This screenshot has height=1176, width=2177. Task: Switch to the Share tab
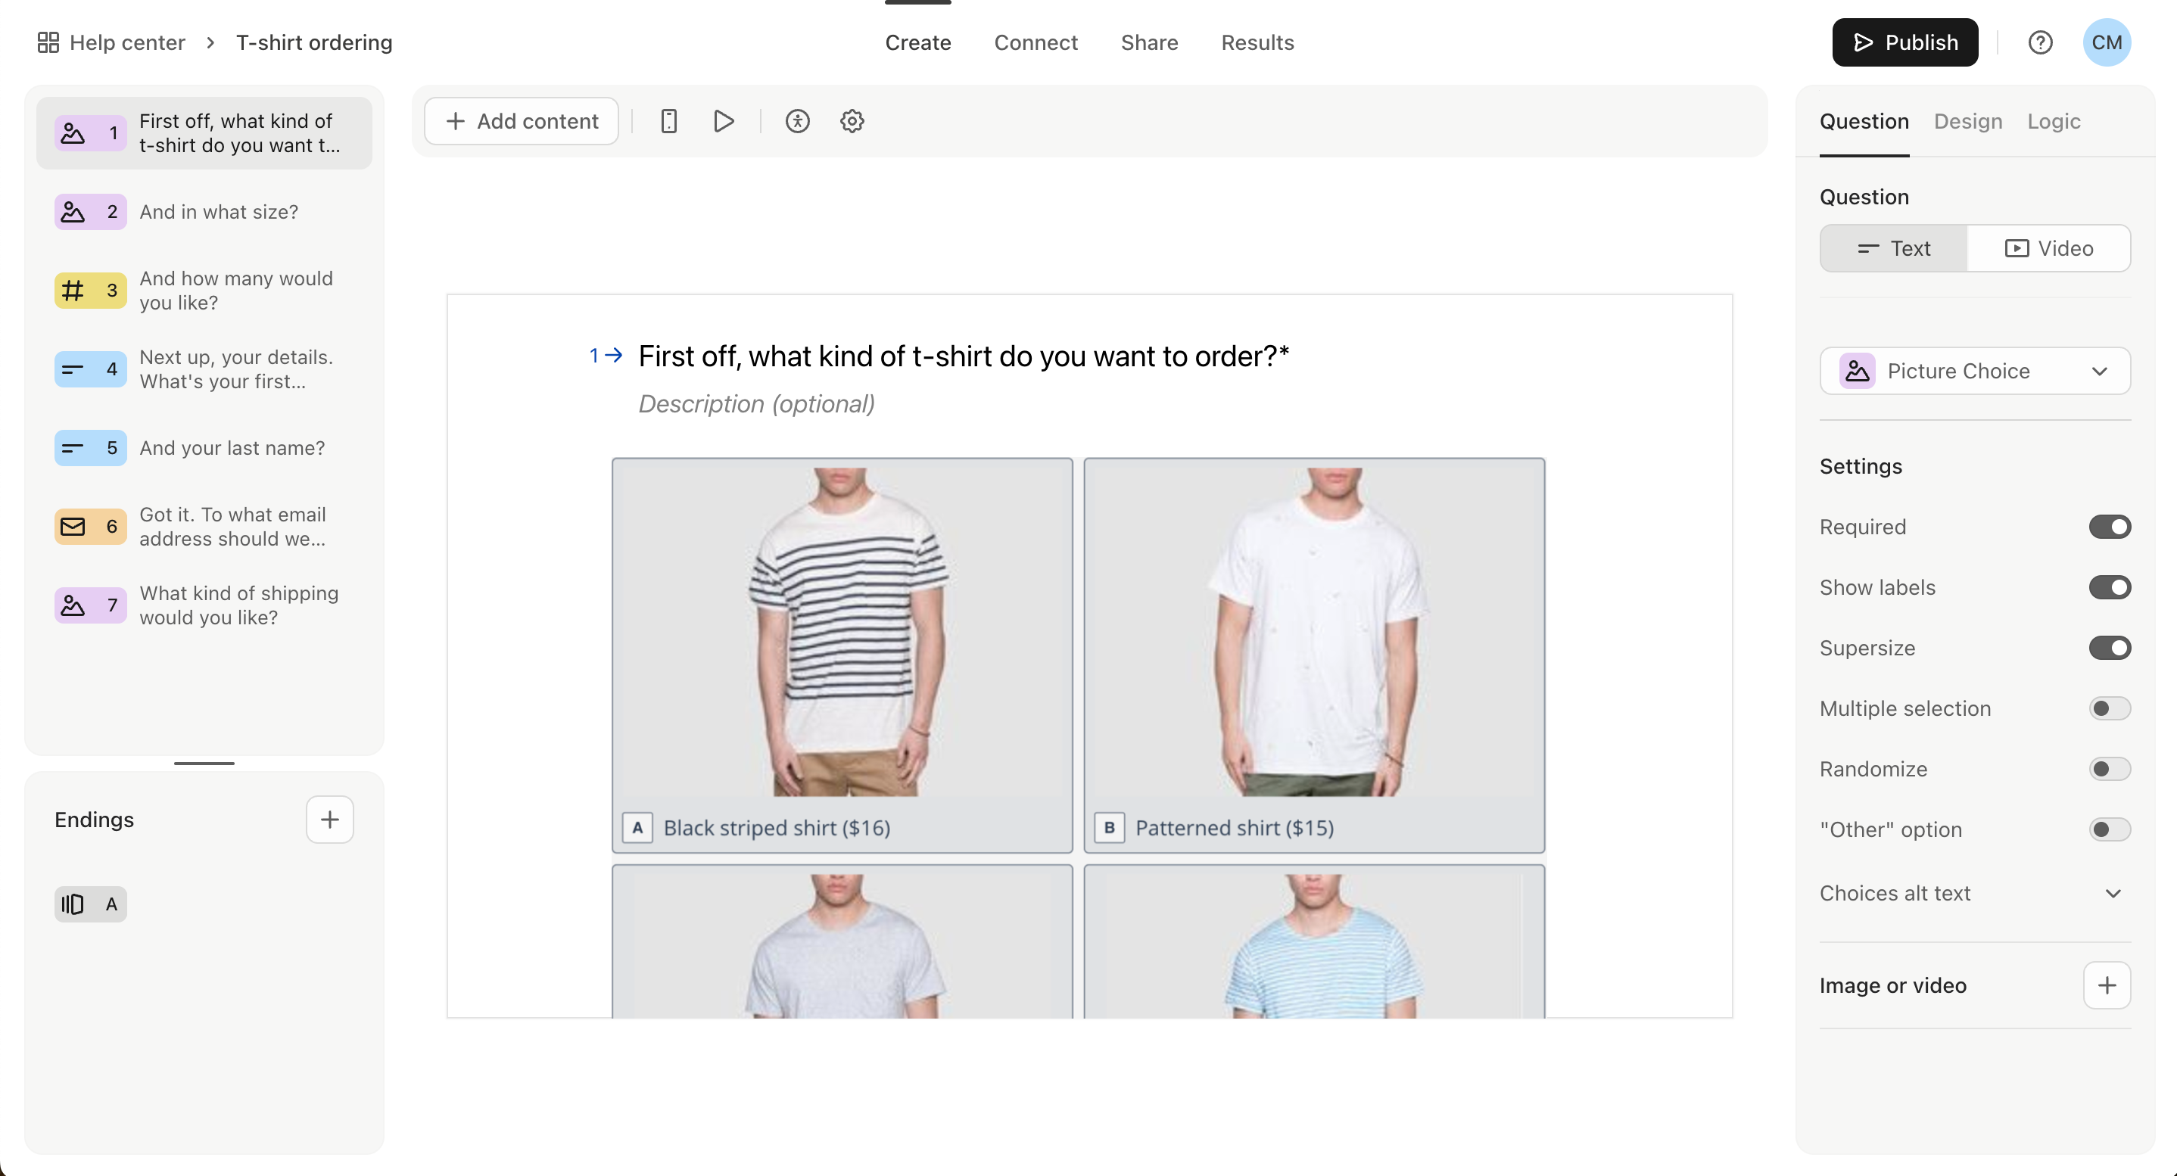1149,42
